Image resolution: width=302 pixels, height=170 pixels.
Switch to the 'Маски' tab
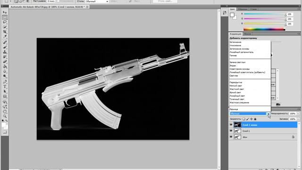[247, 34]
